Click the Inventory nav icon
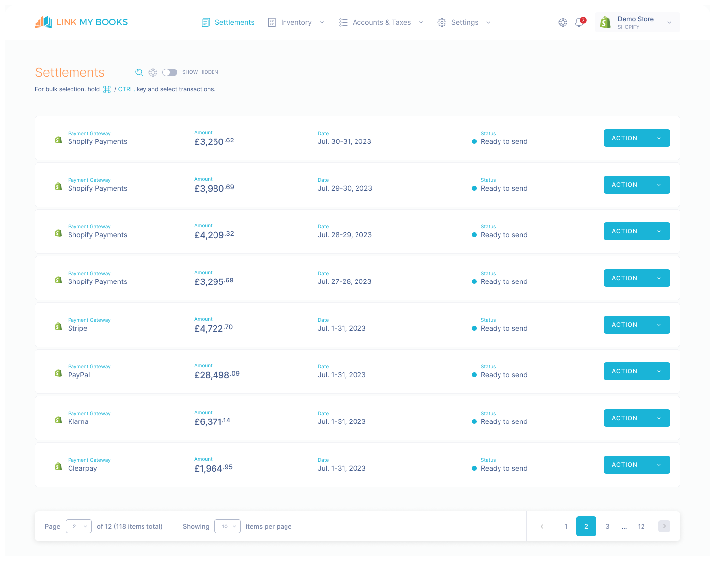This screenshot has width=715, height=561. pyautogui.click(x=272, y=22)
